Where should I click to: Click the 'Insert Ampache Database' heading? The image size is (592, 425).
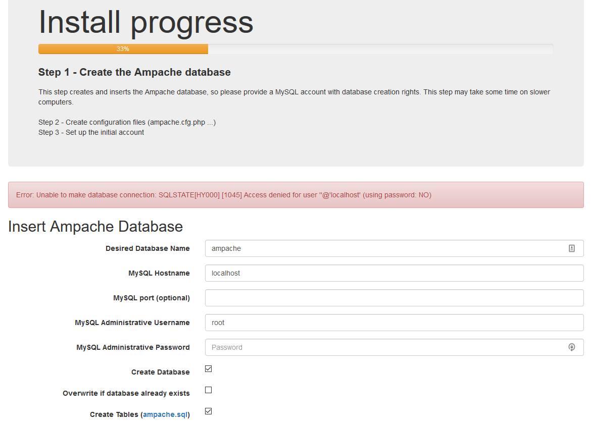(x=95, y=226)
